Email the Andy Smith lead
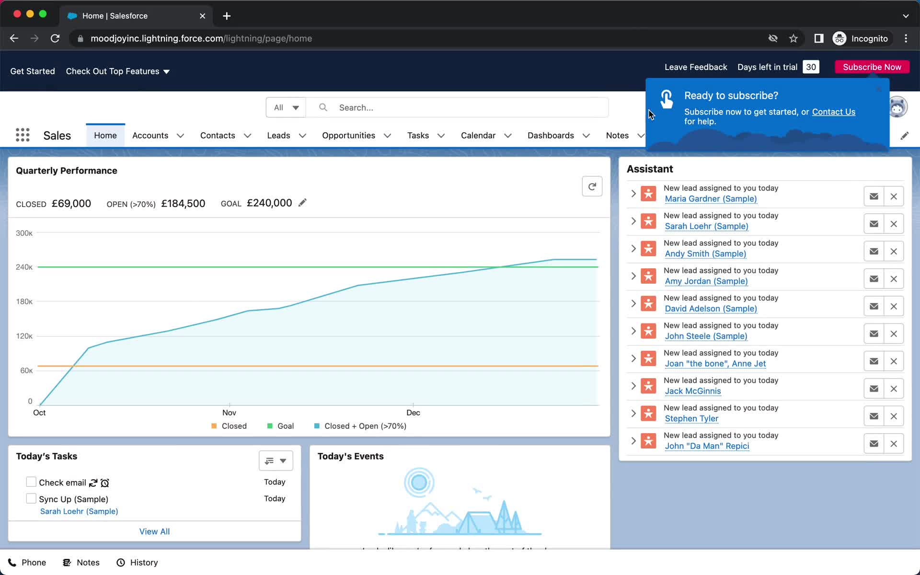 (x=874, y=251)
